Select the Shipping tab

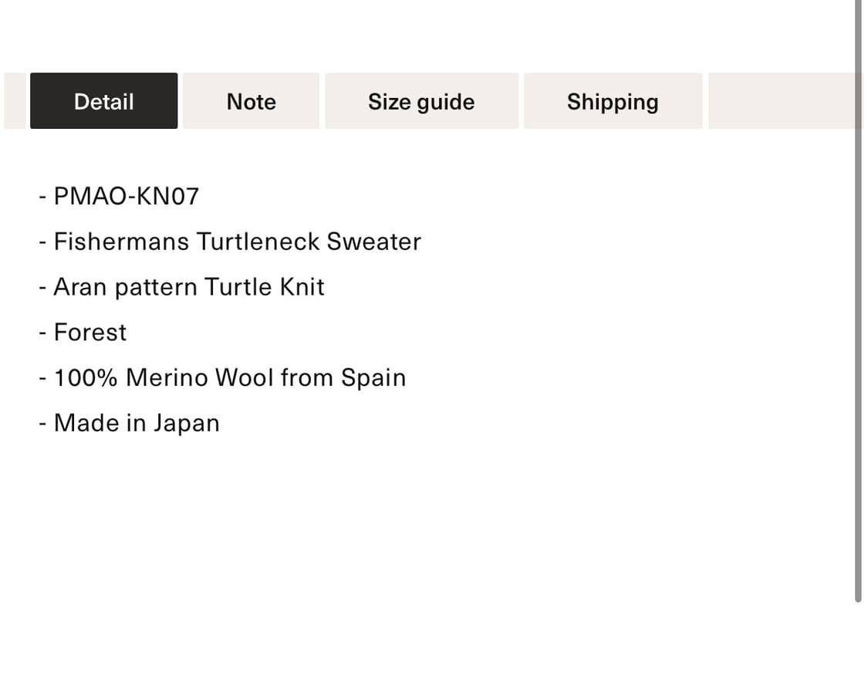tap(613, 101)
